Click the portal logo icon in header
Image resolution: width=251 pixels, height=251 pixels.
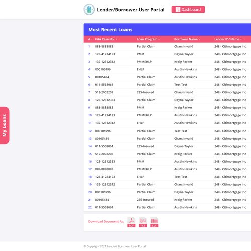point(89,10)
